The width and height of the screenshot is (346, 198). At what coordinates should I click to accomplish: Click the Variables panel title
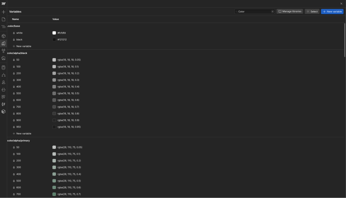point(15,12)
